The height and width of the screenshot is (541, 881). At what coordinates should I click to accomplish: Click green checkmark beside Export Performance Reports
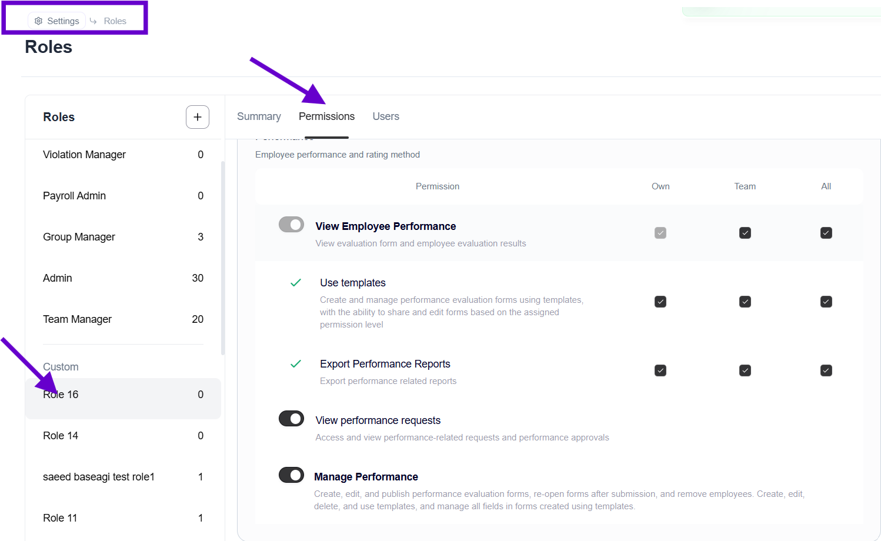click(x=296, y=364)
